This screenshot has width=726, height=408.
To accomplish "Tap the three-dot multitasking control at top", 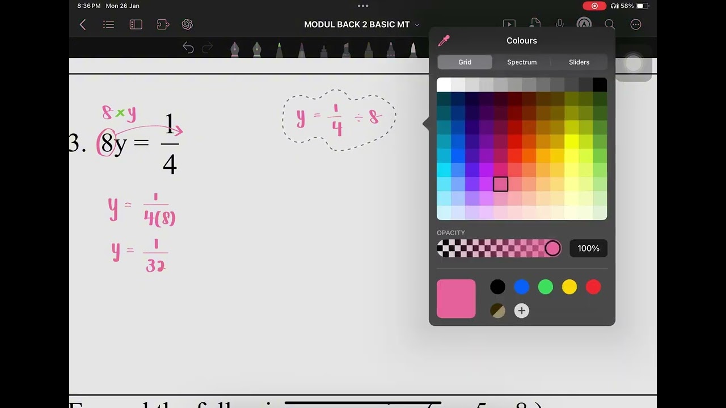I will [363, 6].
